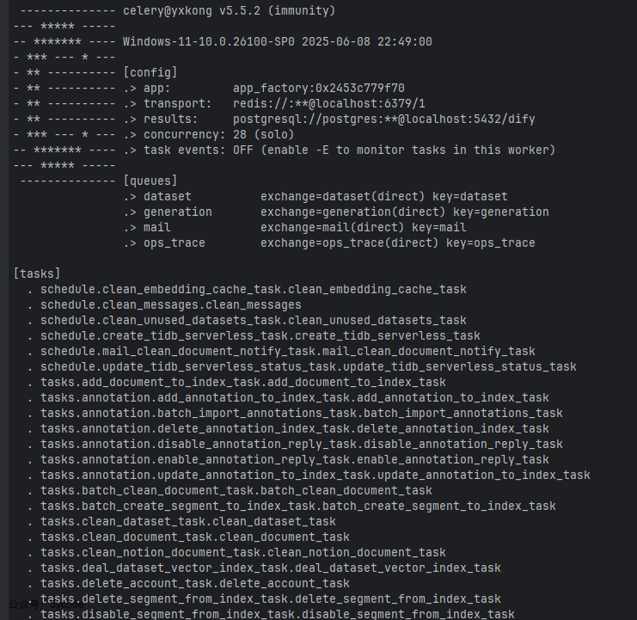This screenshot has height=620, width=637.
Task: Click the celery@yxkong v5.5.2 header line
Action: 230,10
